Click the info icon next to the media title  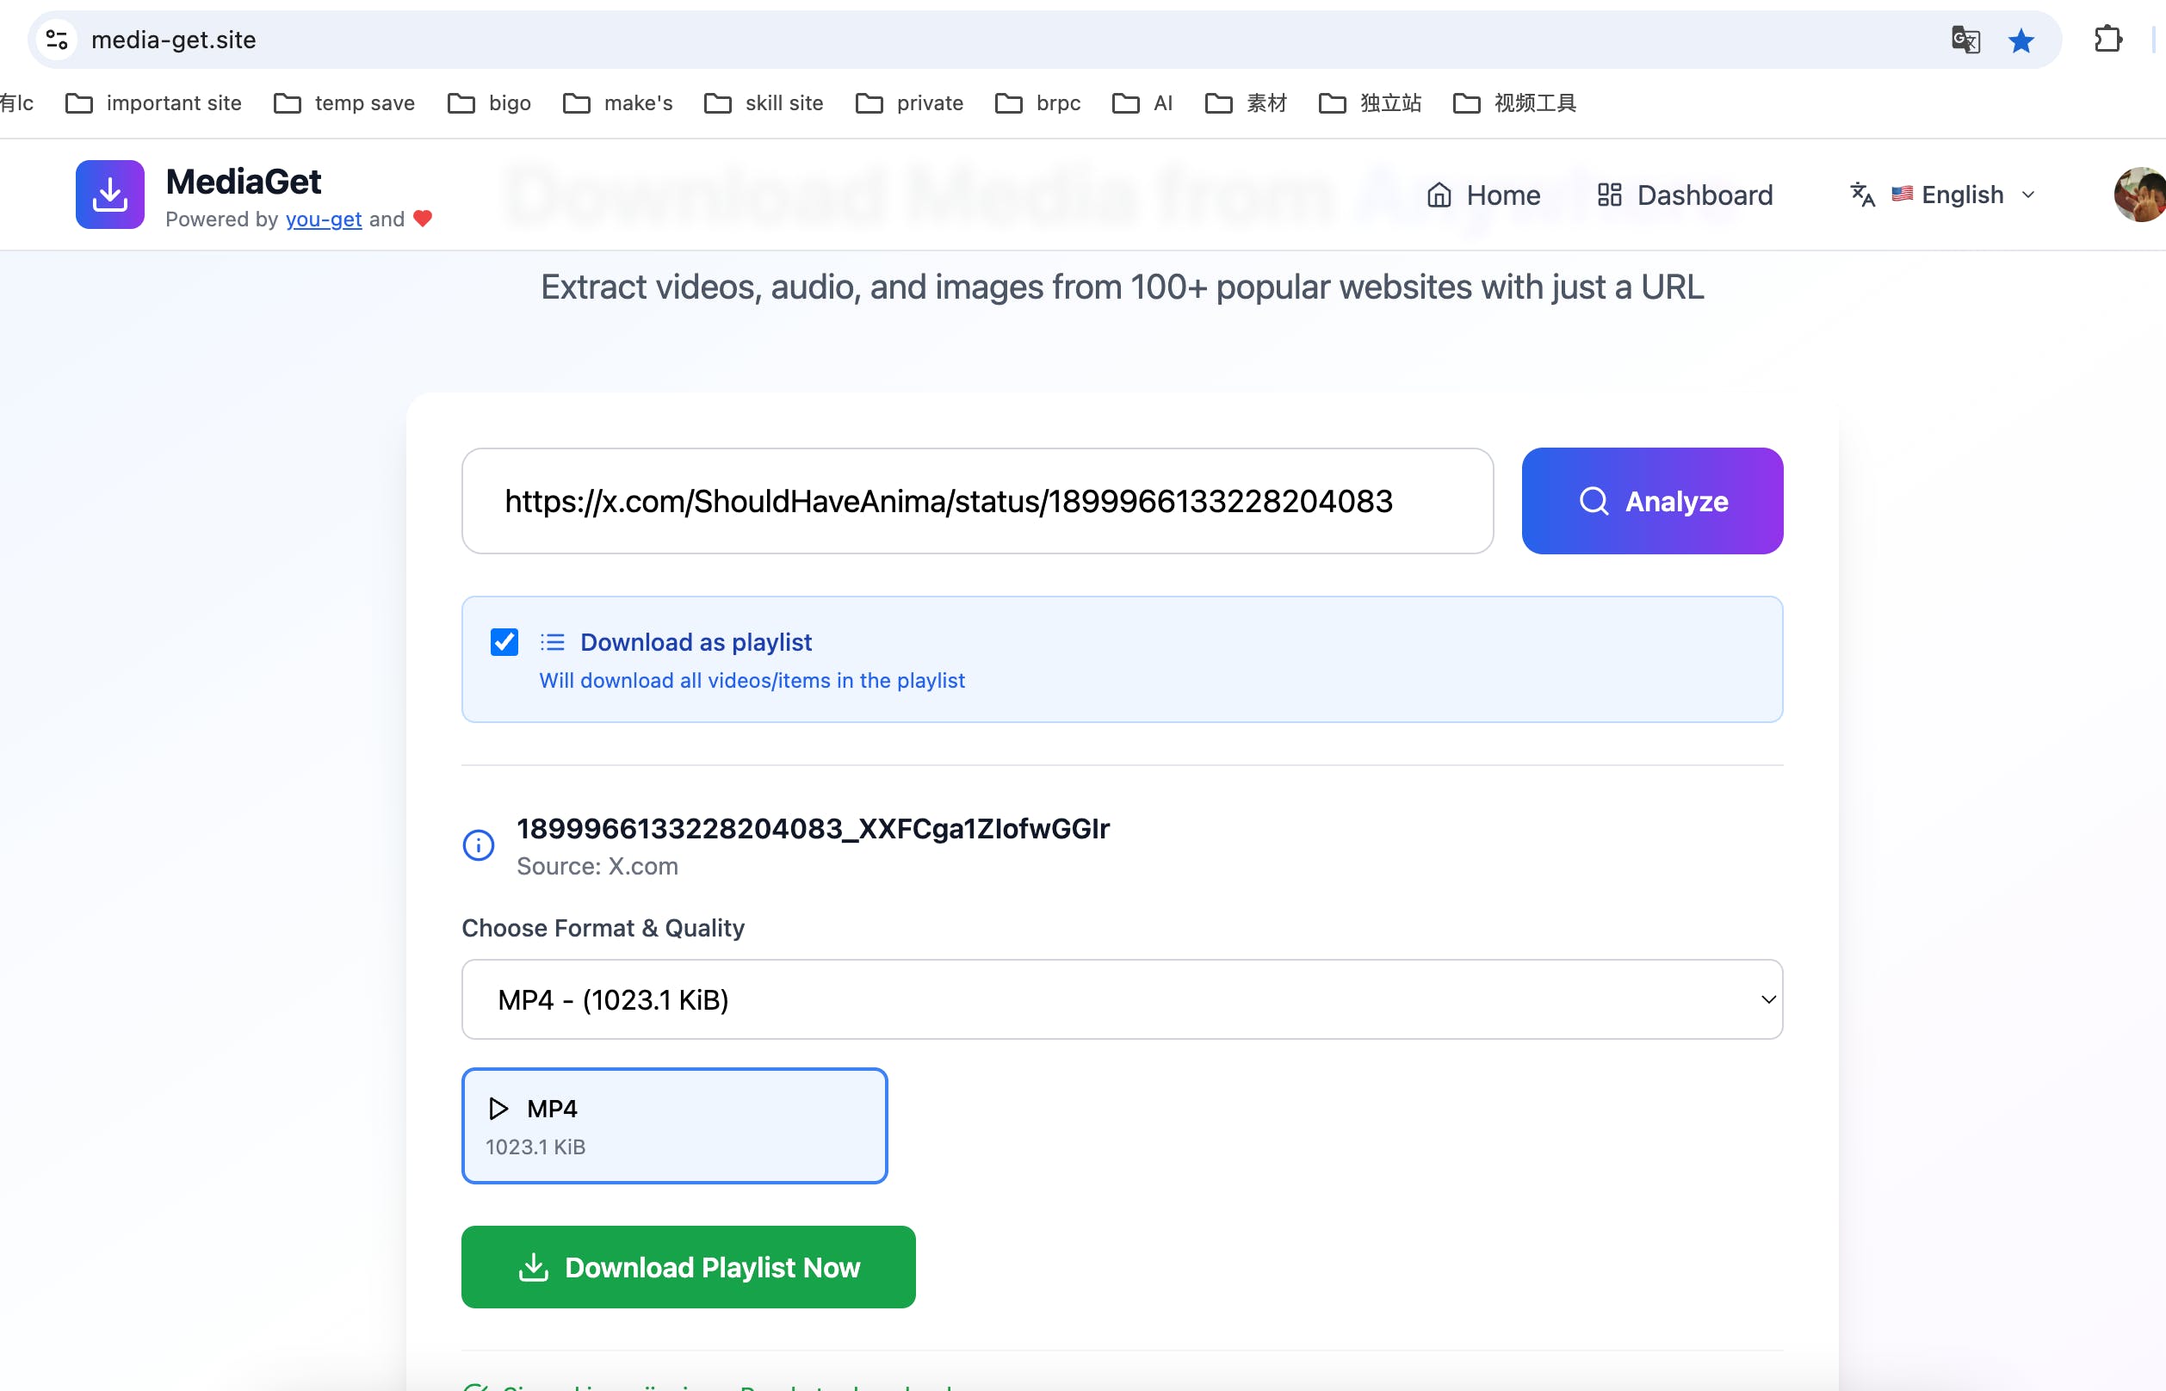(478, 845)
